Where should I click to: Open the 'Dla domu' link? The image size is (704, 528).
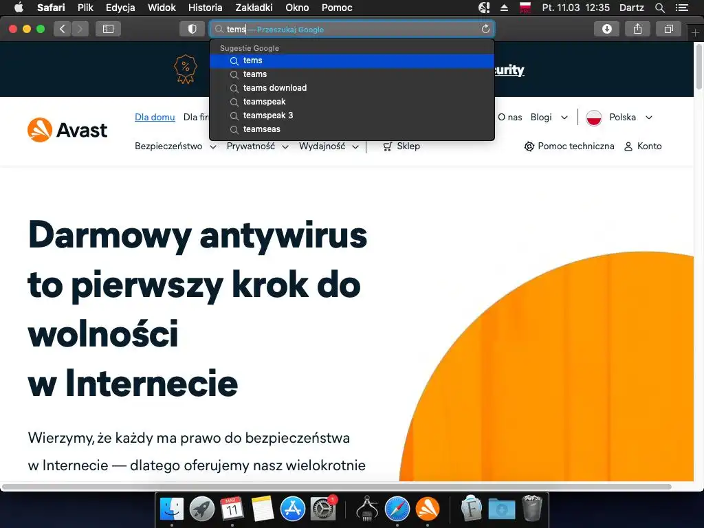[x=155, y=117]
